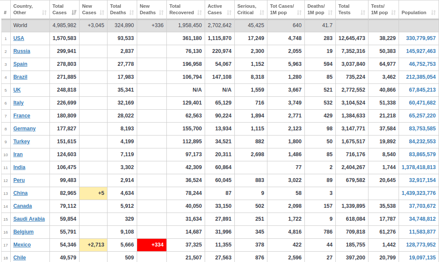Open the Canada country link

coord(23,206)
